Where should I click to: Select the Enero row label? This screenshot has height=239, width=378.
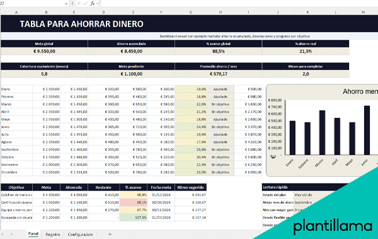click(x=16, y=89)
